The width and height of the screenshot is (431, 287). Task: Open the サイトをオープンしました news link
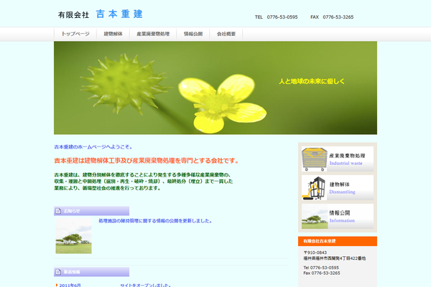(145, 285)
